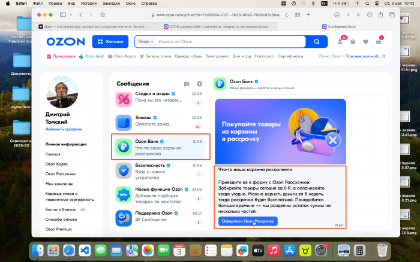Image resolution: width=420 pixels, height=262 pixels.
Task: Open 'Сертификаты' navigation link
Action: [290, 56]
